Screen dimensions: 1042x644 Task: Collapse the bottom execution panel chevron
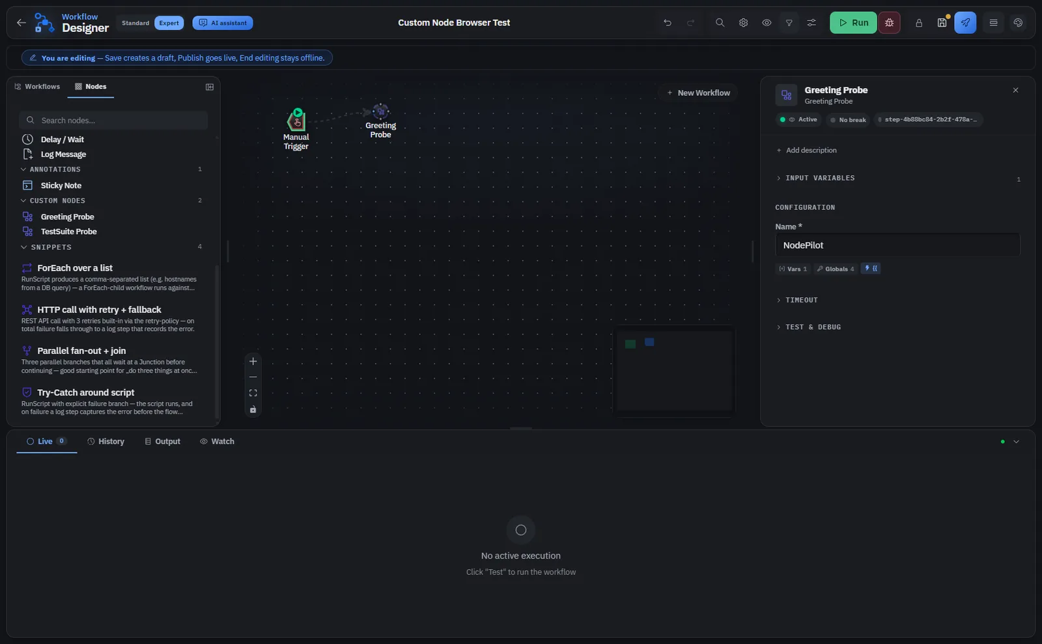click(1016, 442)
